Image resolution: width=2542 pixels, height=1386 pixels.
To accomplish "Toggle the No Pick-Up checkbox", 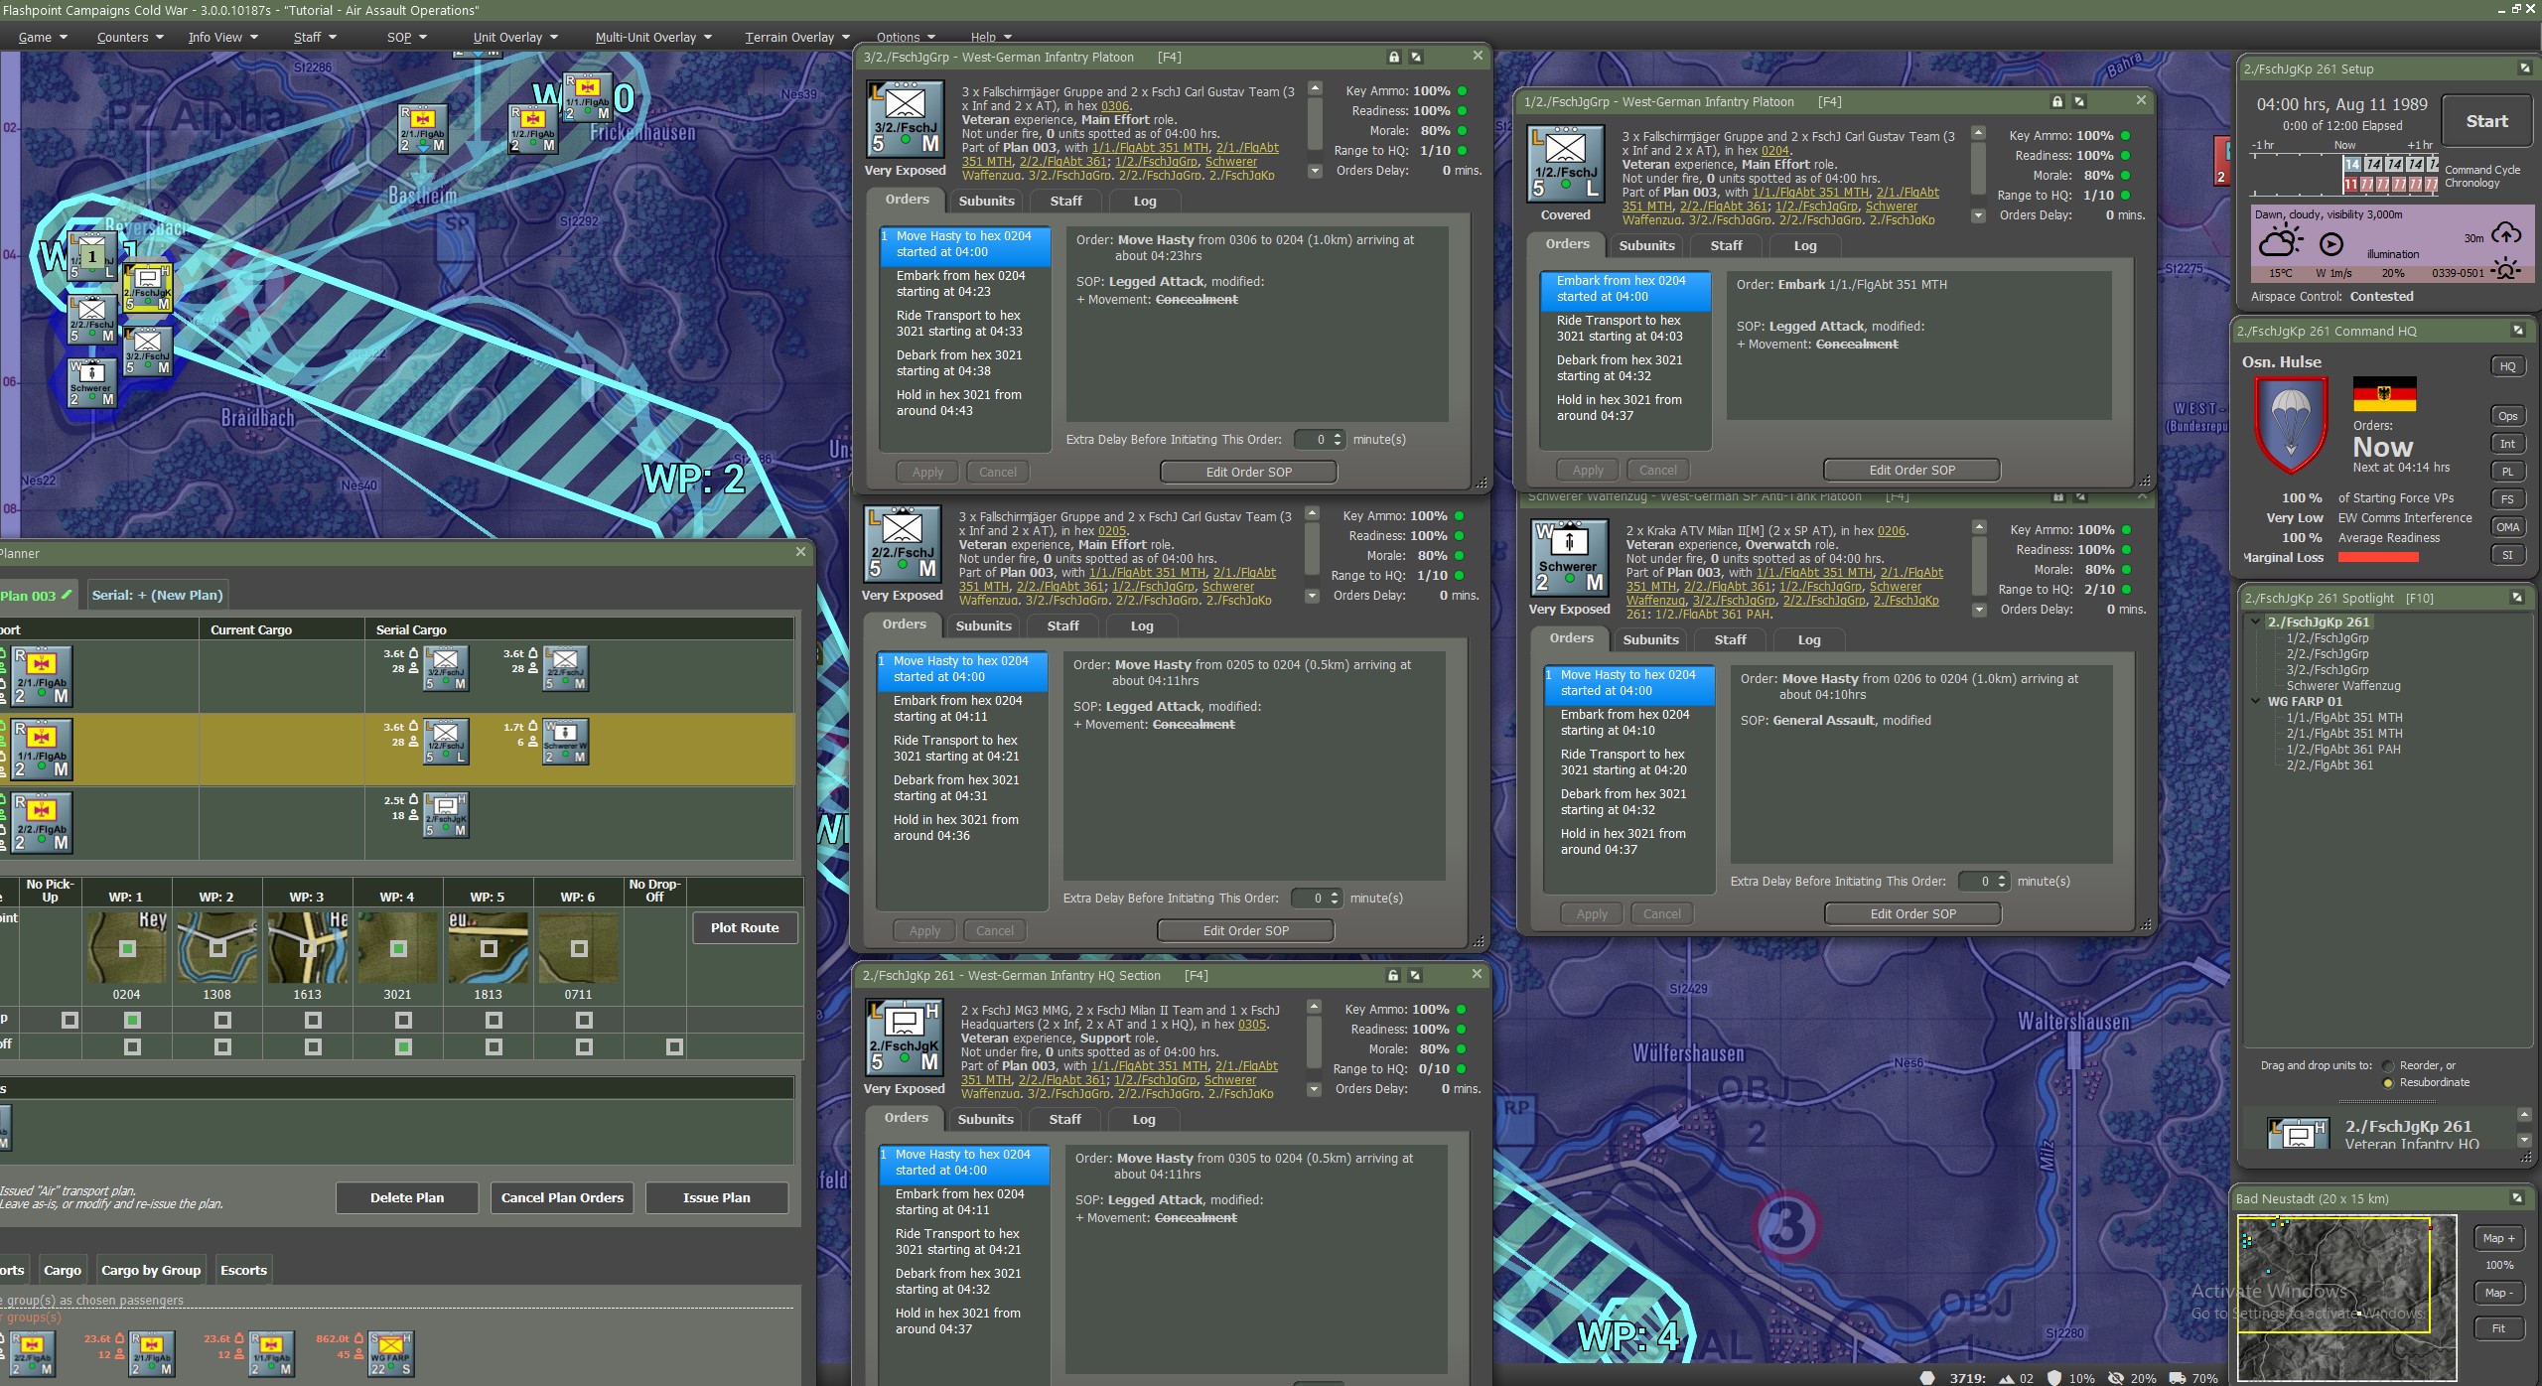I will click(x=70, y=1020).
